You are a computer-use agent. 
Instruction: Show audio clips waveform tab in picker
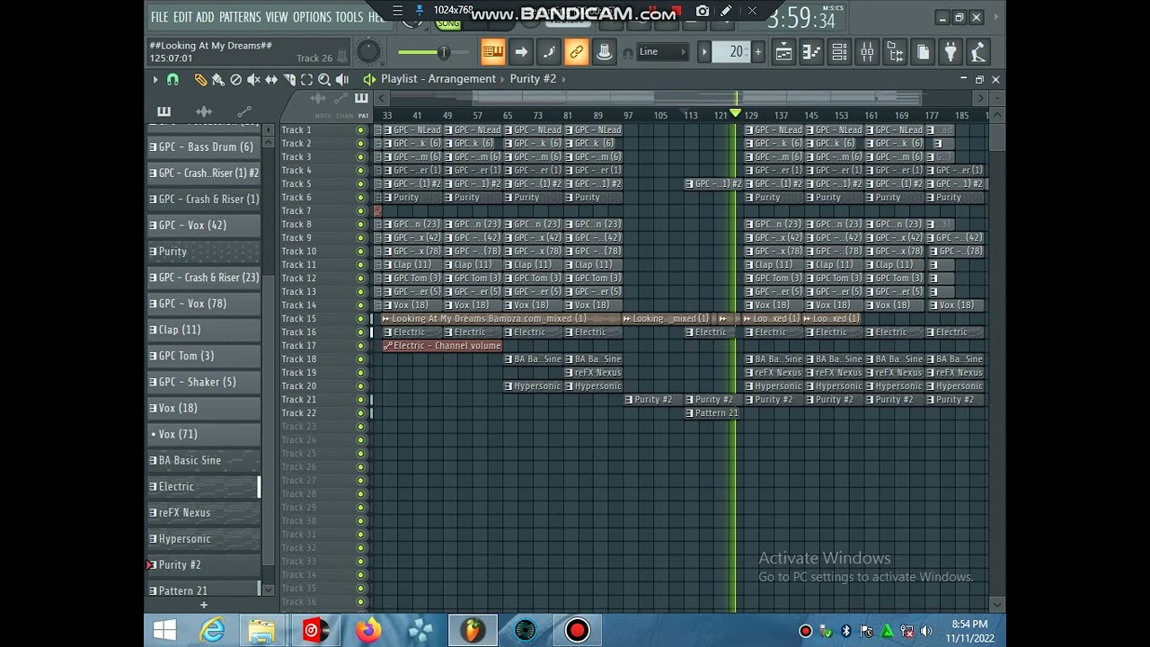[204, 111]
